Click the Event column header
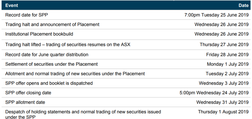This screenshot has width=252, height=119. (x=12, y=5)
